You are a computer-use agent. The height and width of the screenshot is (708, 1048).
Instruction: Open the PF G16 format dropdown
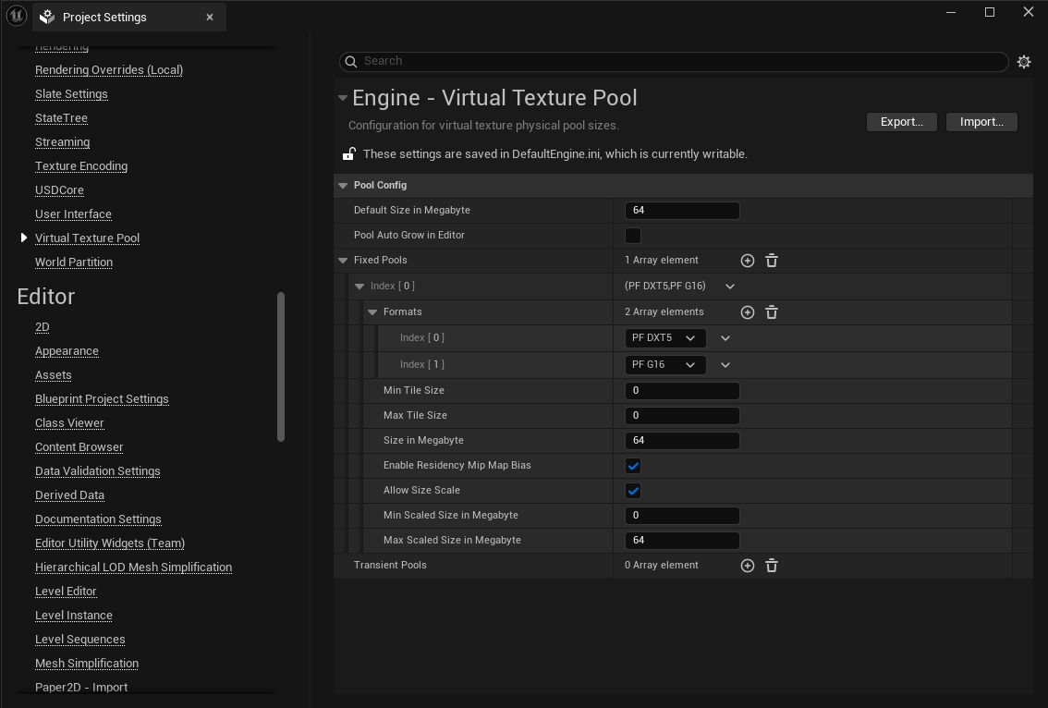(665, 365)
